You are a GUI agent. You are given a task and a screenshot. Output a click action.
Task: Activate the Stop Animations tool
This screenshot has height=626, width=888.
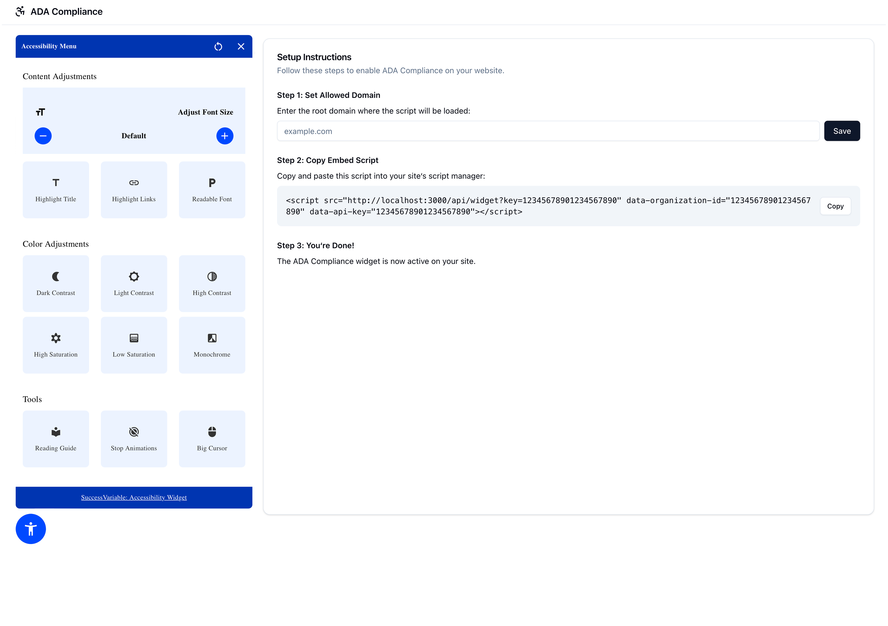pos(134,439)
